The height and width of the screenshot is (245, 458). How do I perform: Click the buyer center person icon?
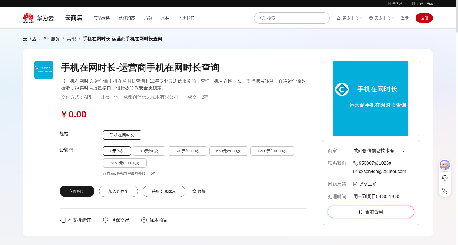click(339, 18)
